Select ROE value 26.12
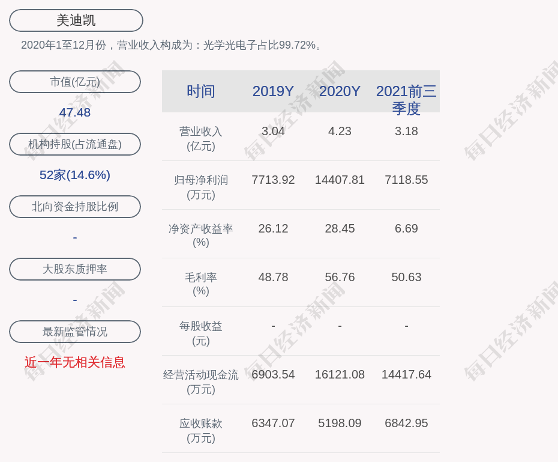 pyautogui.click(x=273, y=228)
